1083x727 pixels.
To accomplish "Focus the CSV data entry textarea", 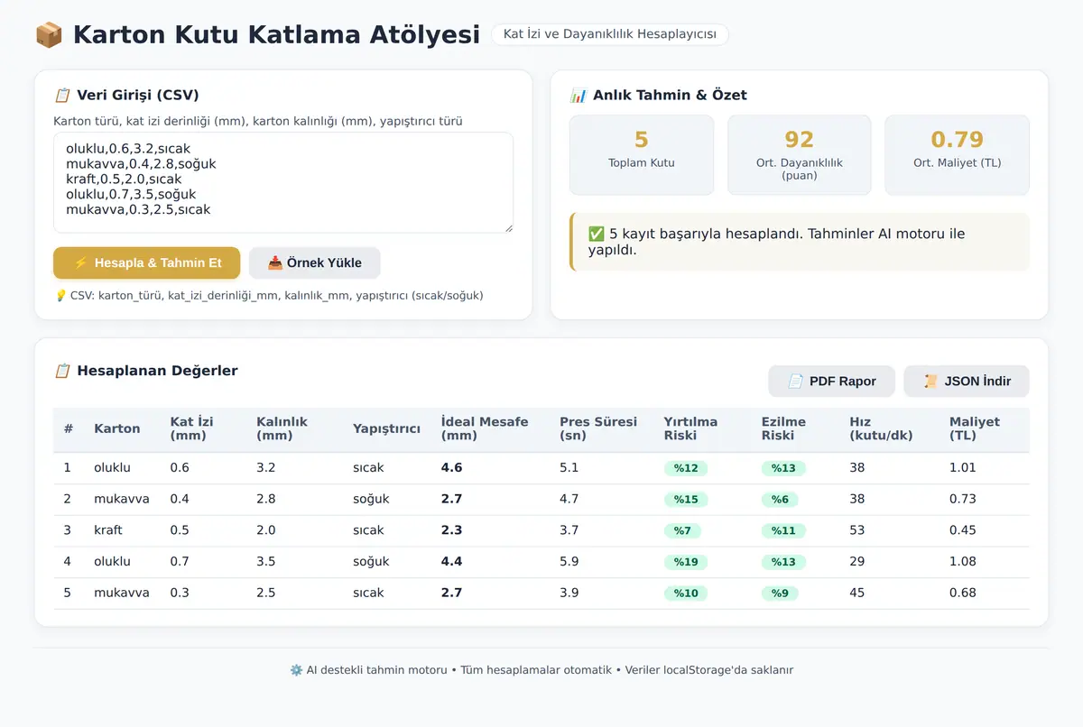I will coord(283,182).
